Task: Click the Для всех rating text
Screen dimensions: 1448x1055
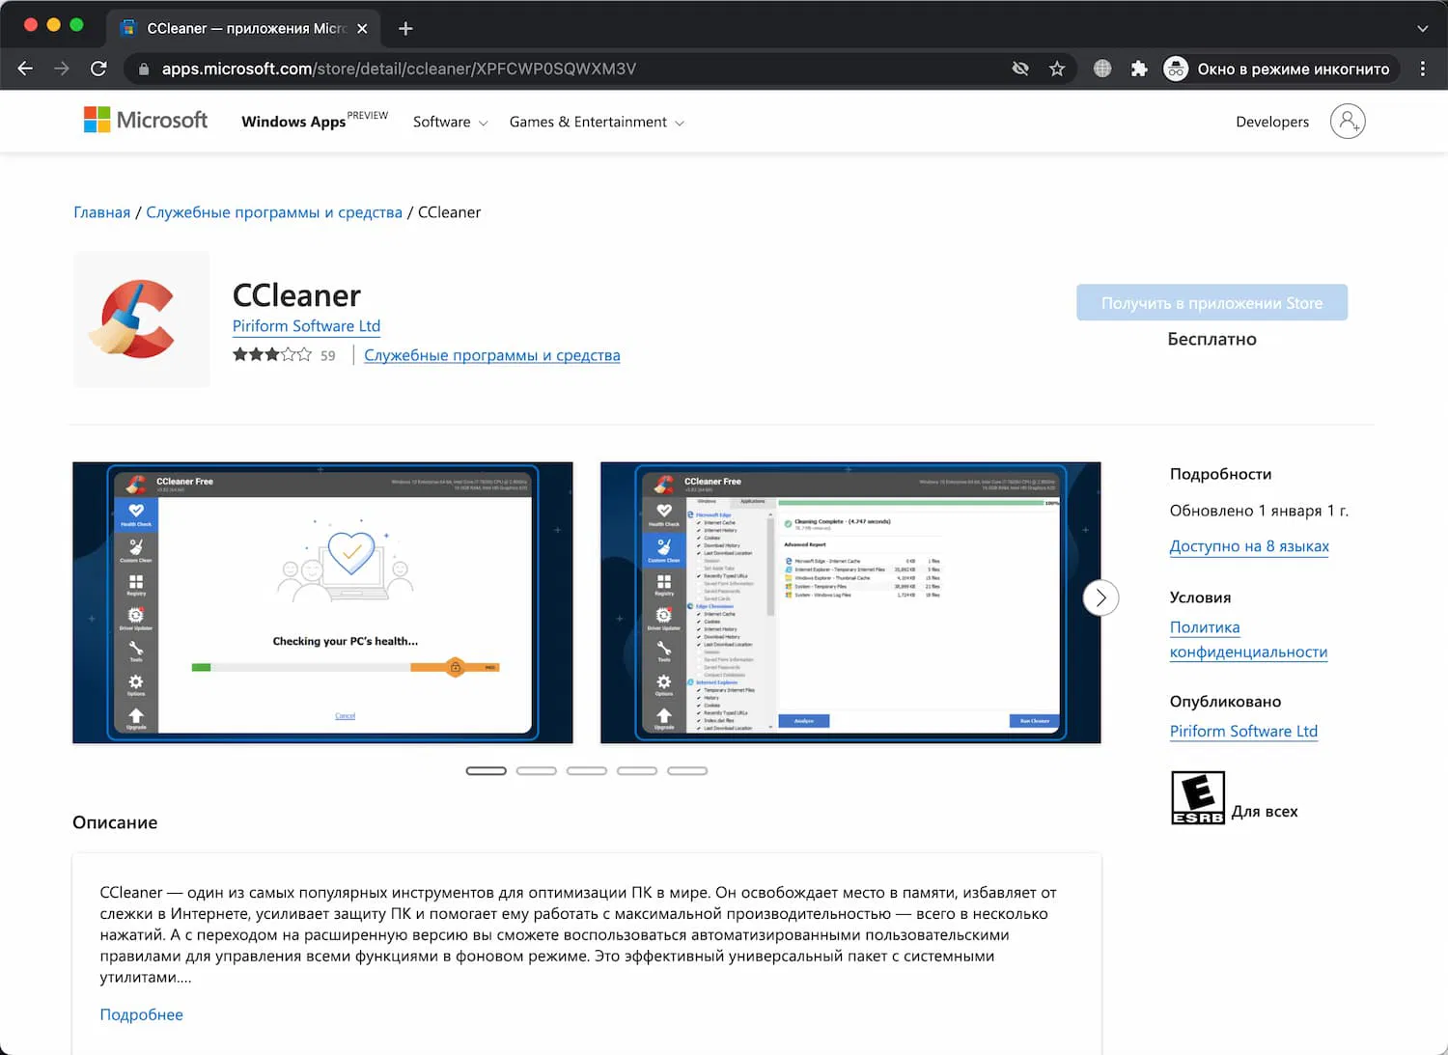Action: (1265, 811)
